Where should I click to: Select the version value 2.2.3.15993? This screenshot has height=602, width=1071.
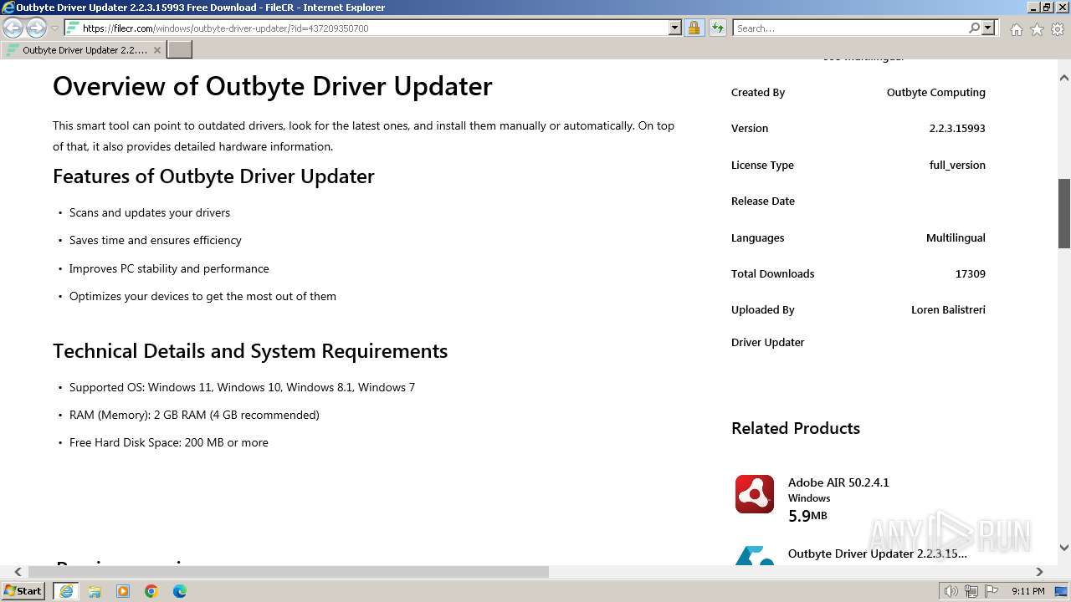957,128
